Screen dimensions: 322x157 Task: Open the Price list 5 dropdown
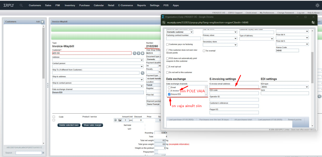(292, 44)
